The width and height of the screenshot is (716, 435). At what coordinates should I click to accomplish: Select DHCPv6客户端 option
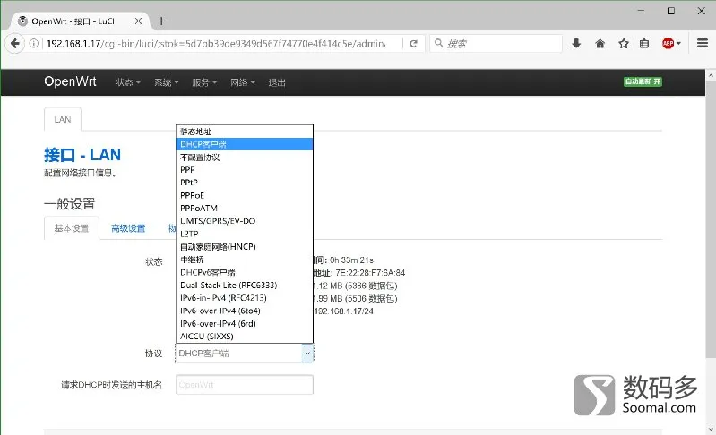point(245,272)
